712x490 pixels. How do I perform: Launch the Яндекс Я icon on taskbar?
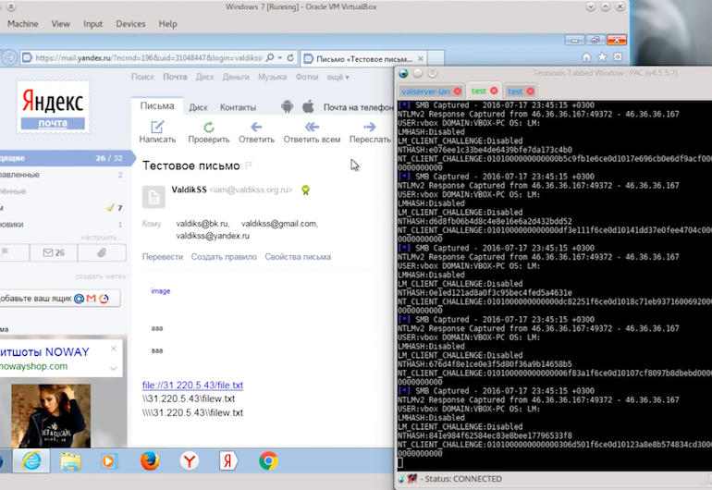tap(228, 461)
